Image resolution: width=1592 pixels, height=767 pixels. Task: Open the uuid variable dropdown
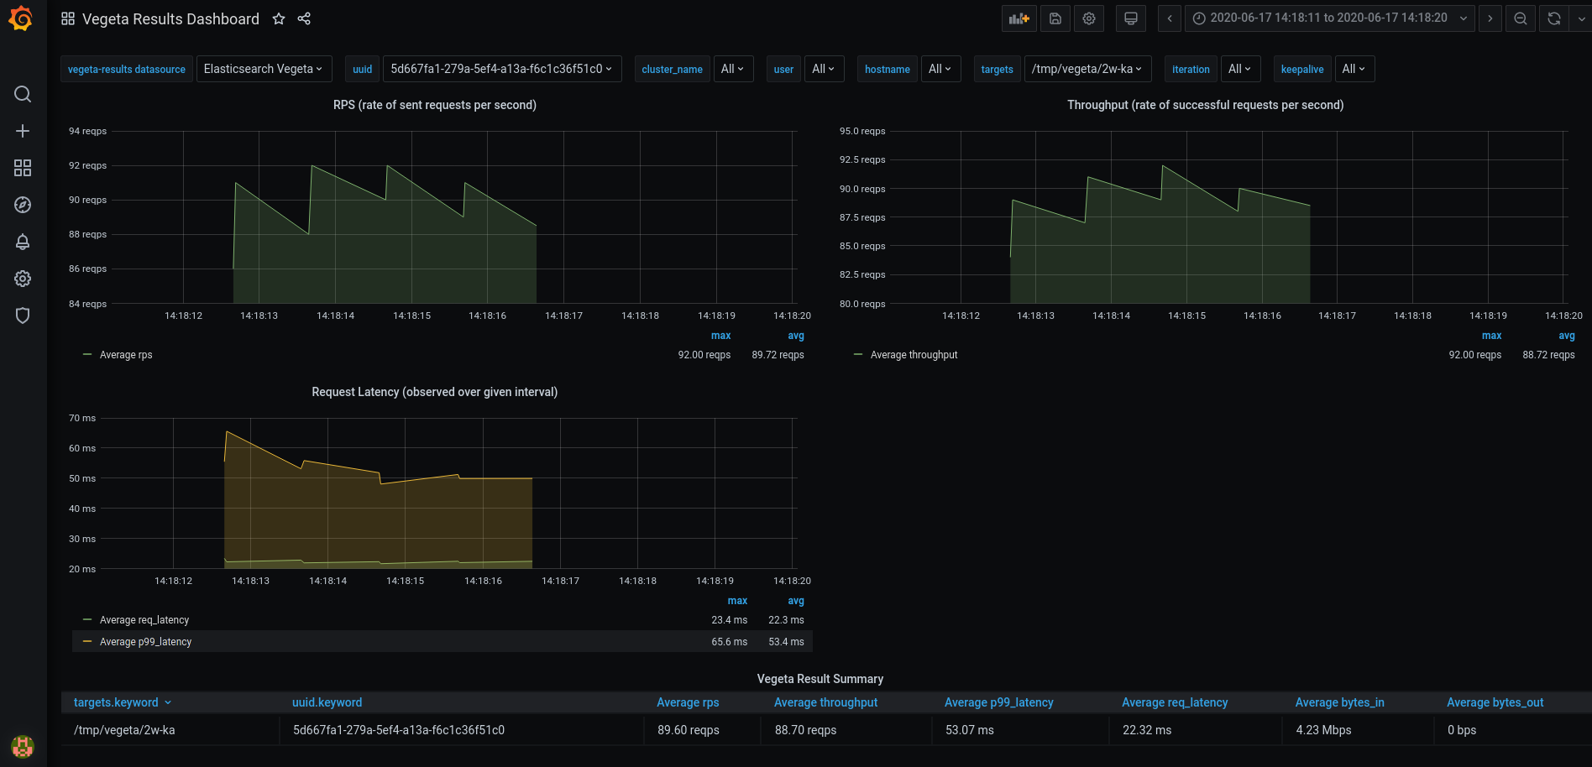pyautogui.click(x=502, y=69)
